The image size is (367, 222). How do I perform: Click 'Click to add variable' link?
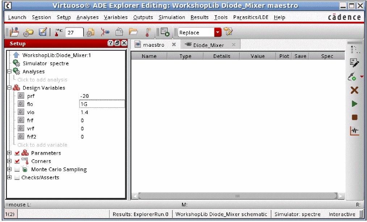[x=42, y=145]
